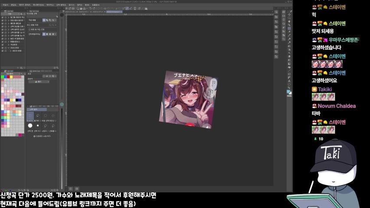Open the 편집 menu
Image resolution: width=370 pixels, height=208 pixels.
[x=13, y=5]
